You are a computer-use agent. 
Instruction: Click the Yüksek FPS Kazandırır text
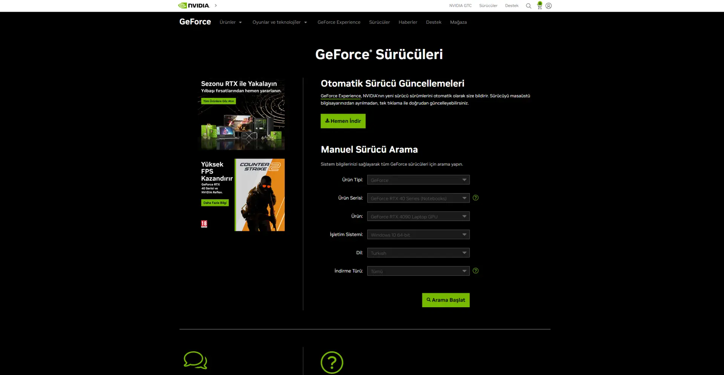(x=217, y=171)
